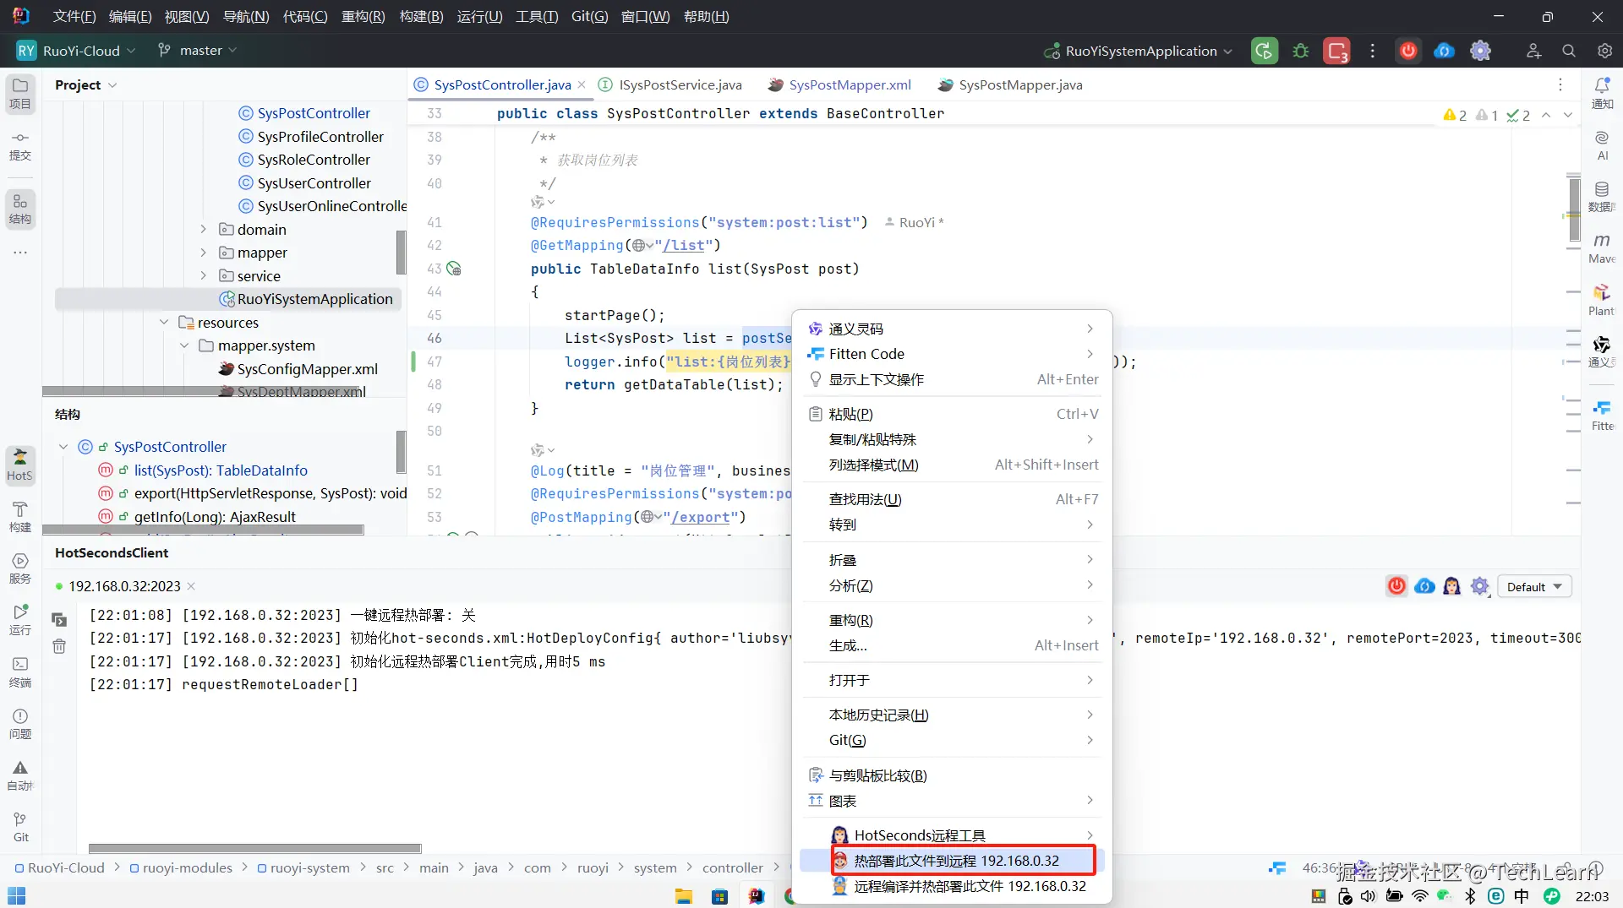This screenshot has height=908, width=1623.
Task: Open the /list mapping link
Action: tap(684, 246)
